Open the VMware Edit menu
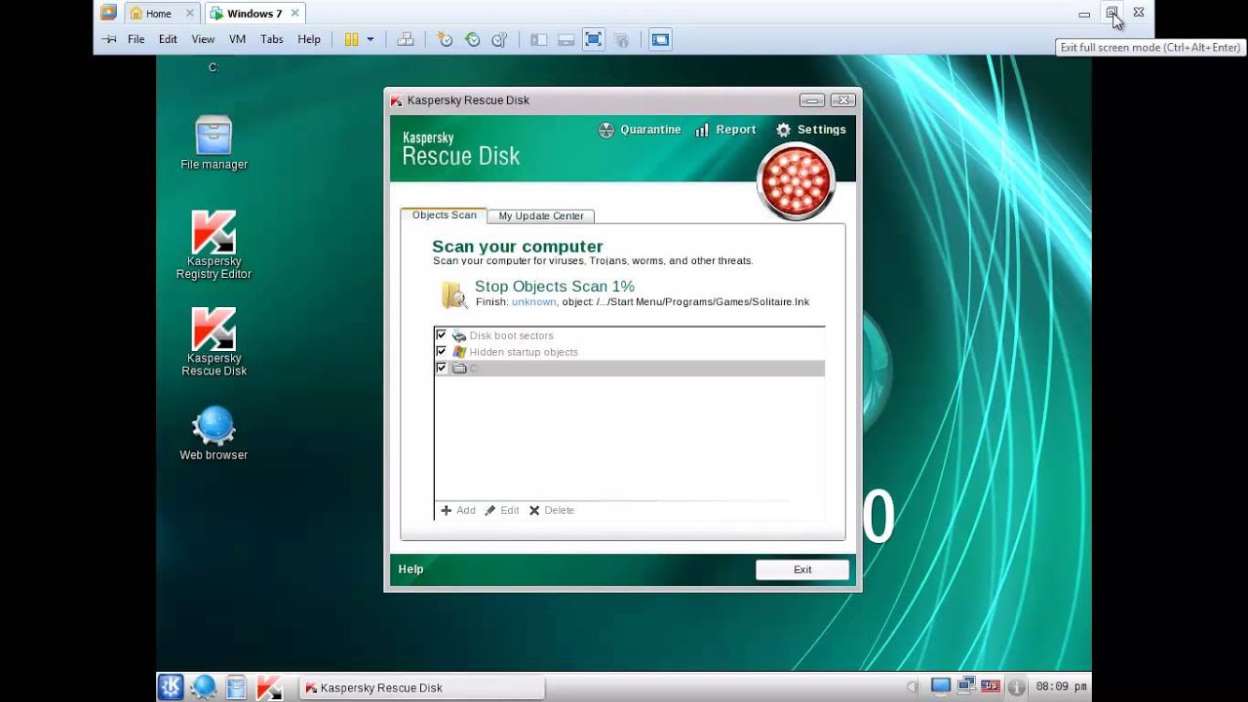Image resolution: width=1248 pixels, height=702 pixels. tap(168, 40)
